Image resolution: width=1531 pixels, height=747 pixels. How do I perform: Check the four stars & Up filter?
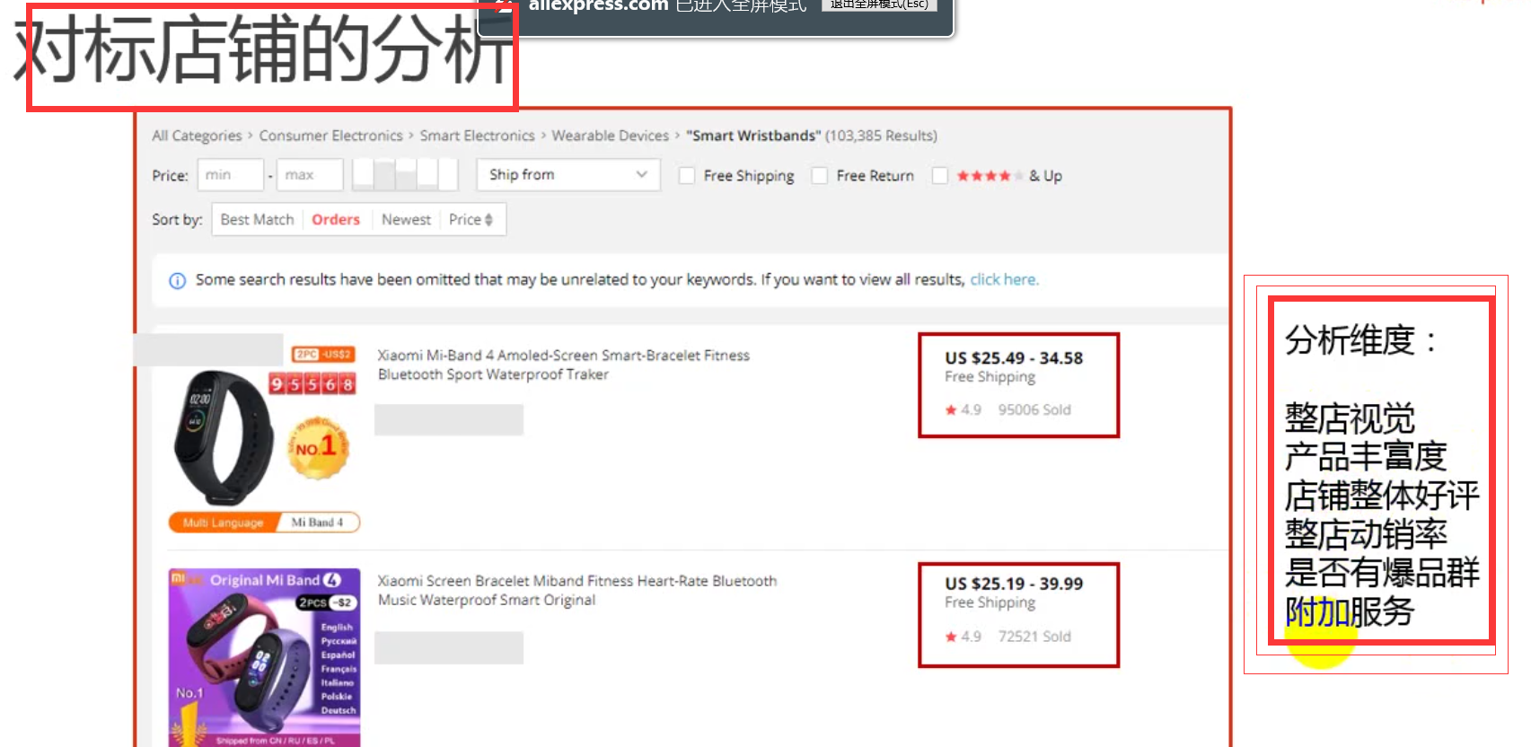(x=940, y=176)
